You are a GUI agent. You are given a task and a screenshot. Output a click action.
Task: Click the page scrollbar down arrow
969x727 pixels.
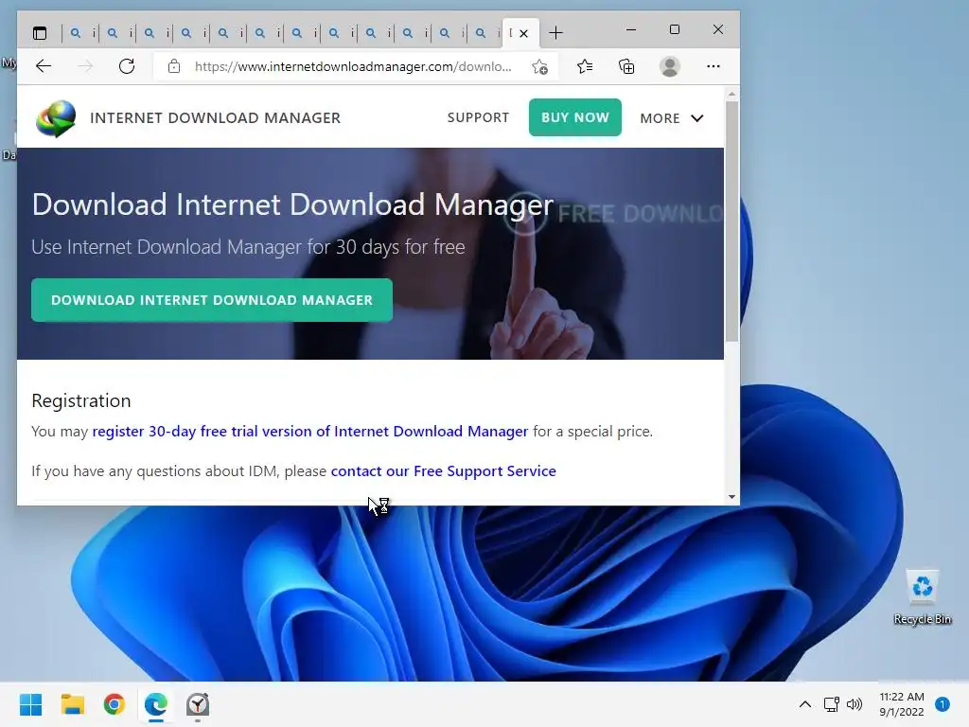coord(731,496)
